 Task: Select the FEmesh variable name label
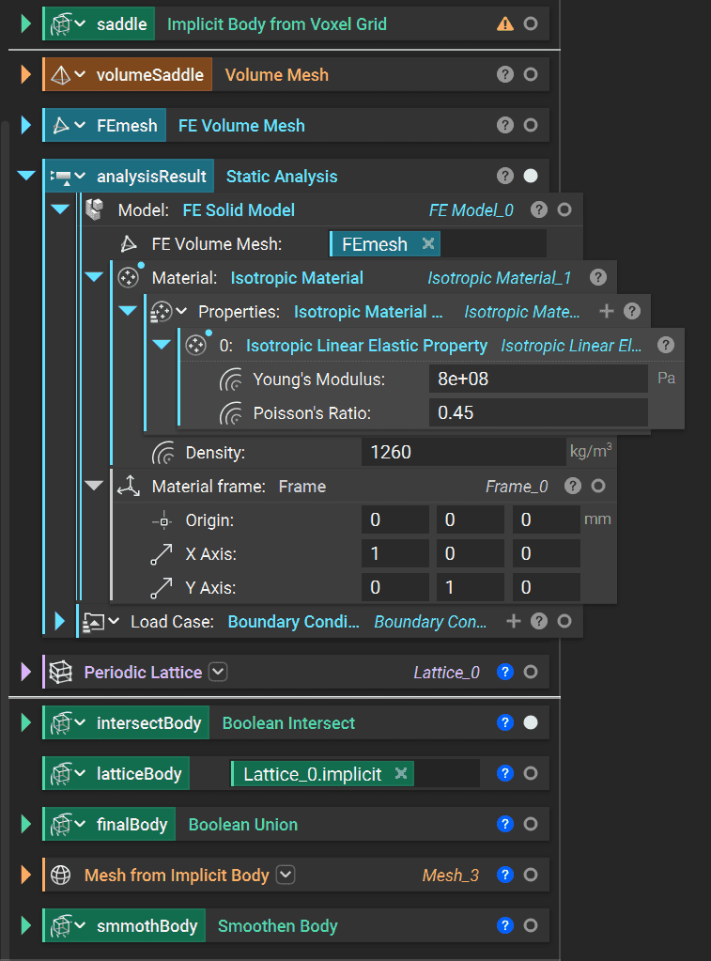[x=127, y=126]
